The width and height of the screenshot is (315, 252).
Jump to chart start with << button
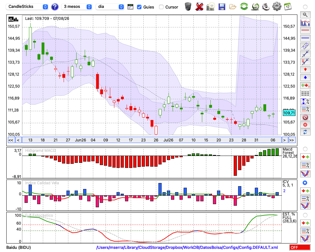11,140
